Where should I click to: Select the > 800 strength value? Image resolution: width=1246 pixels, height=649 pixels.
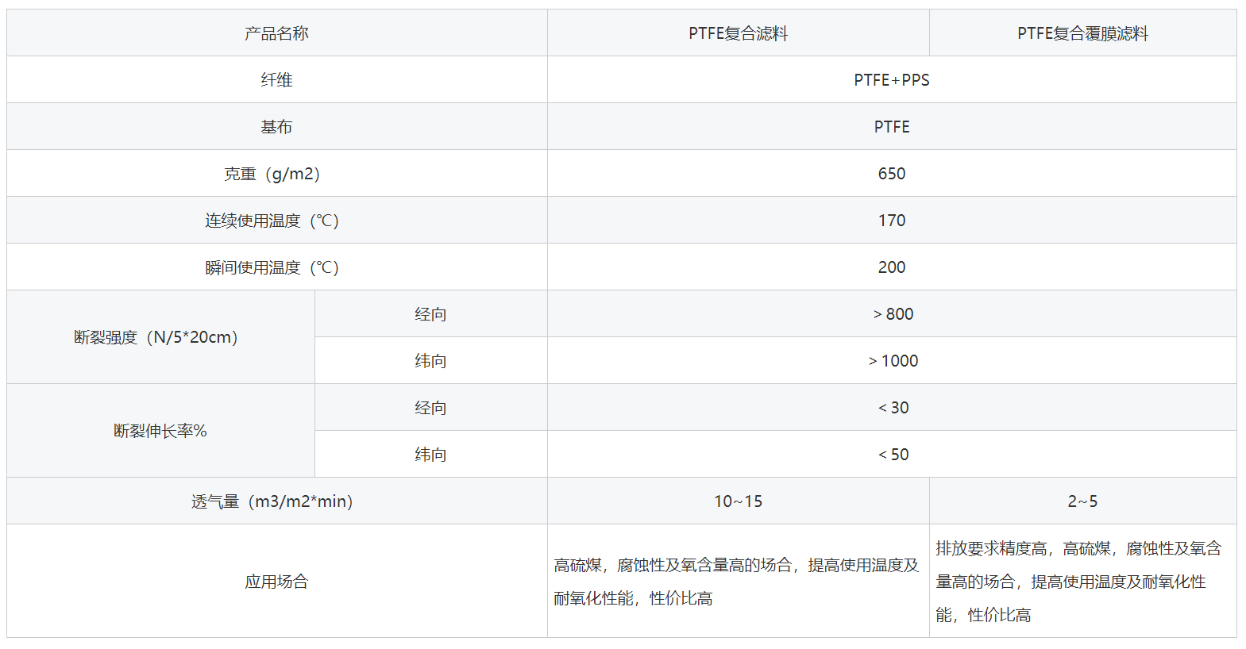(x=893, y=314)
